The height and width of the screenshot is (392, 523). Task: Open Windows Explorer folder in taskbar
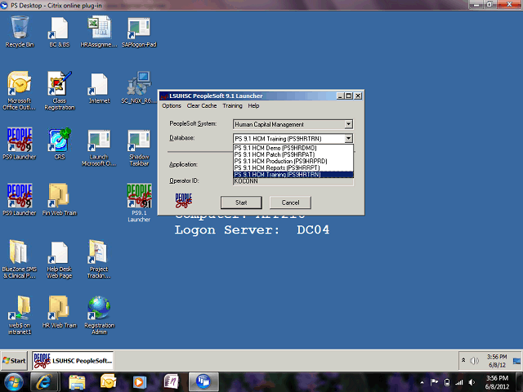coord(77,382)
